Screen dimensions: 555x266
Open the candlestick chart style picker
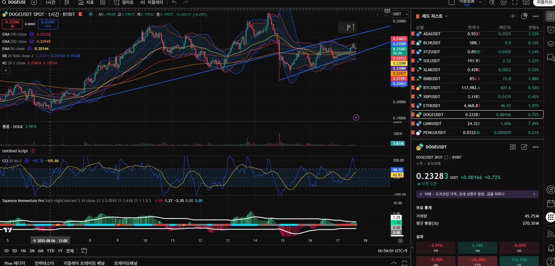[67, 2]
